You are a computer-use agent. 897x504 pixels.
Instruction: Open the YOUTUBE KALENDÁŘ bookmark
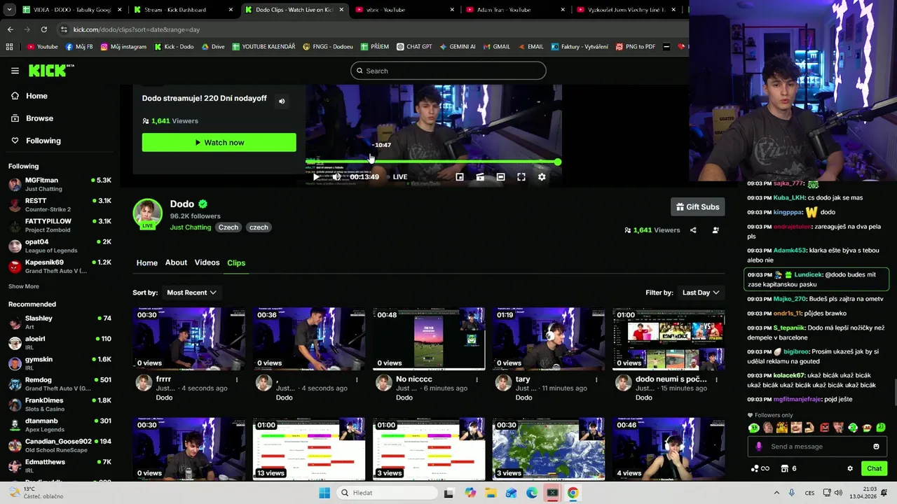(263, 47)
